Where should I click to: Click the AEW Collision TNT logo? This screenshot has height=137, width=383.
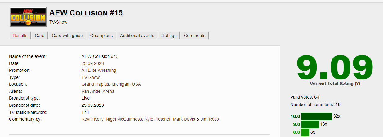tap(28, 17)
